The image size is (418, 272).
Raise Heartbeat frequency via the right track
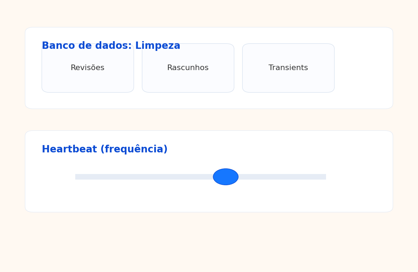point(282,177)
